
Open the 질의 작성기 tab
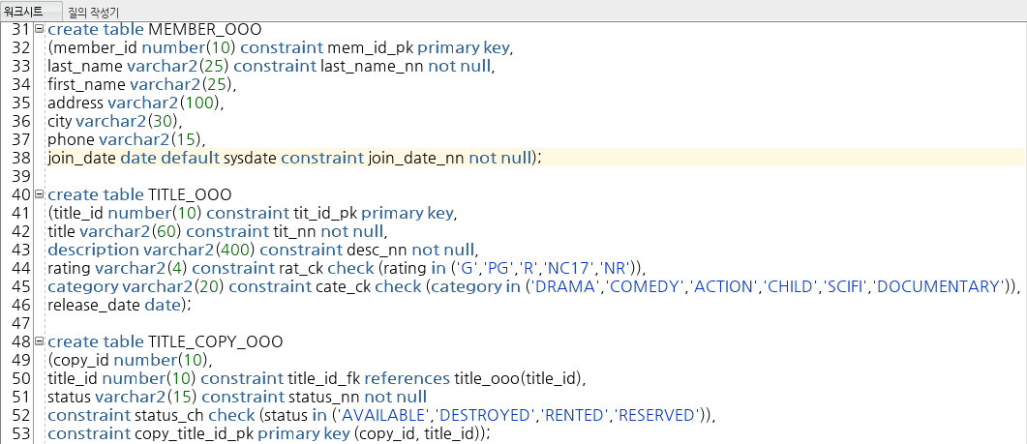point(94,12)
